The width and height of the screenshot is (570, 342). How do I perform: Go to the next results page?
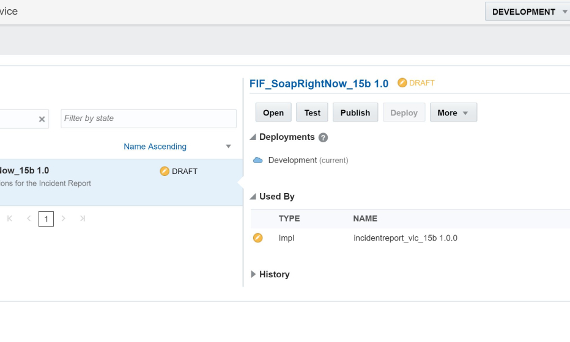64,219
